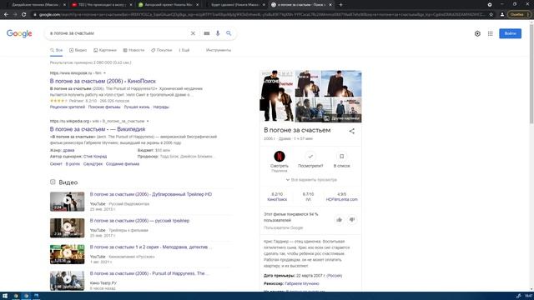Screen dimensions: 534x300
Task: Select the 'Новости' search tab
Action: (133, 50)
